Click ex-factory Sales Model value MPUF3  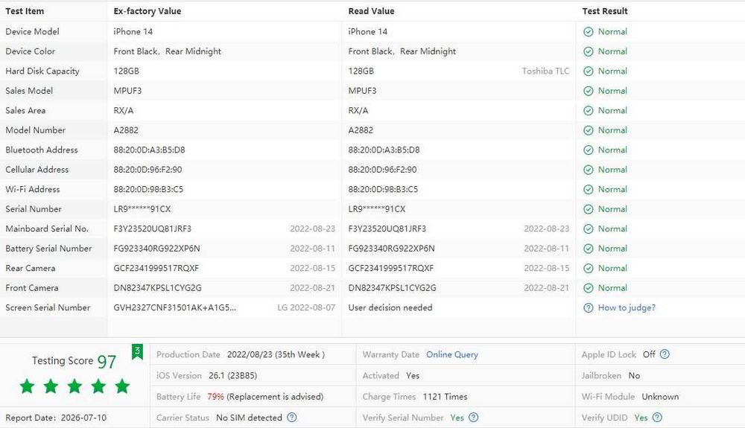click(127, 91)
